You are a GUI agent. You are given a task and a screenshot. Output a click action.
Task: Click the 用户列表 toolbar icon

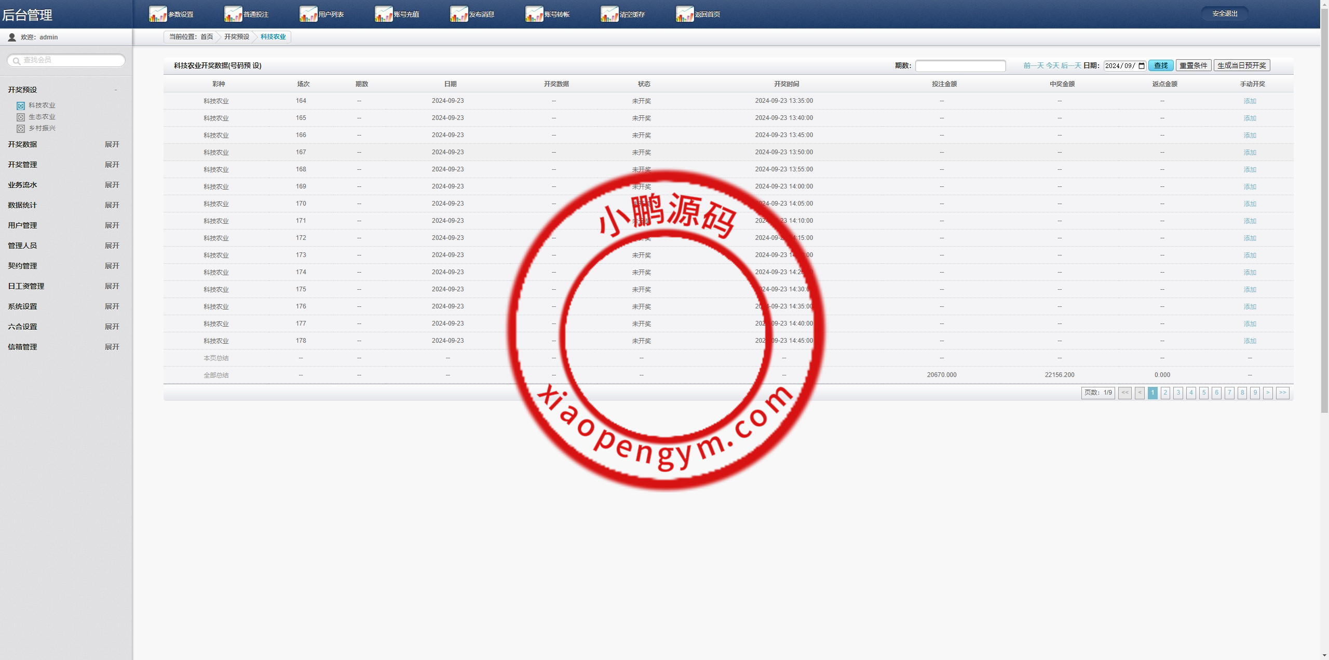[308, 14]
